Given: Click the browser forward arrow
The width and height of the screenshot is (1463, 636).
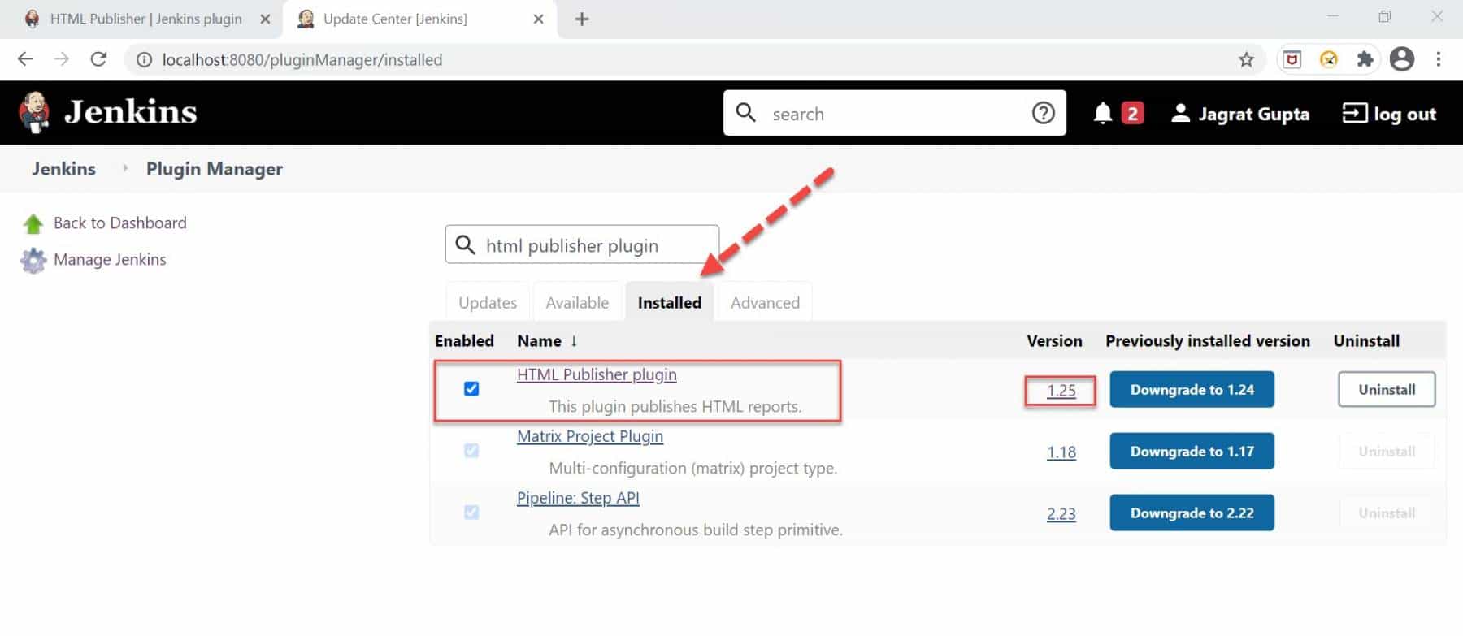Looking at the screenshot, I should click(62, 59).
